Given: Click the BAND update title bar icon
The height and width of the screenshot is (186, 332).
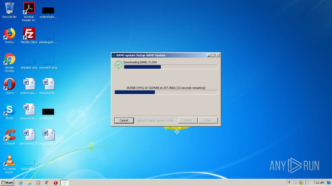Looking at the screenshot, I should [114, 55].
